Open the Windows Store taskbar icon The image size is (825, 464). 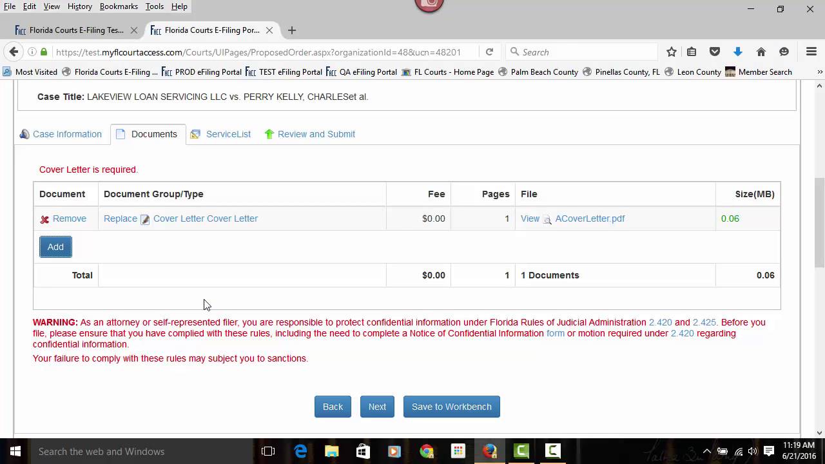363,451
